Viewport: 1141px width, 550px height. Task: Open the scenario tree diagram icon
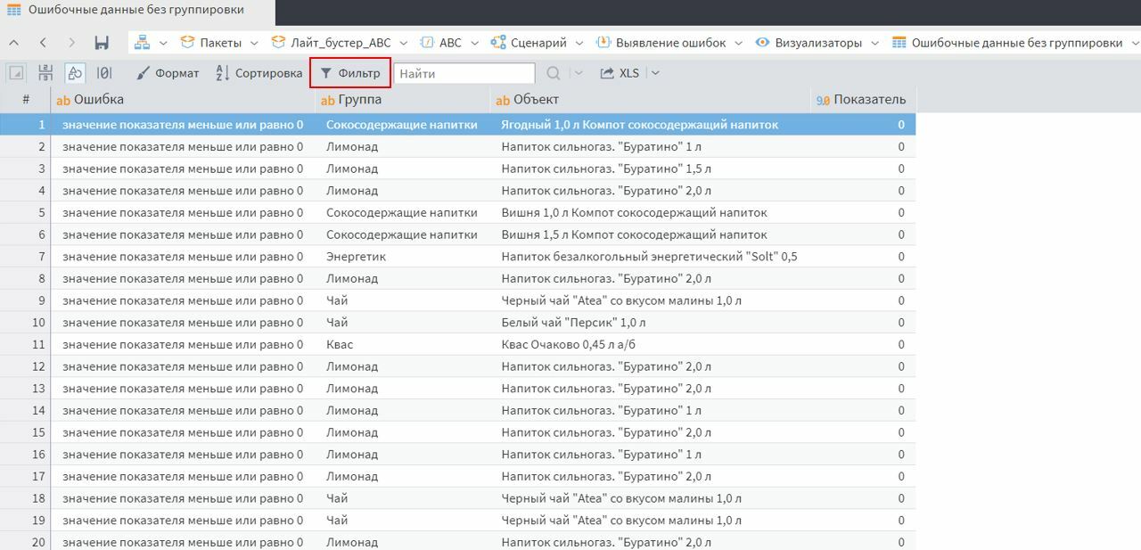pos(142,41)
